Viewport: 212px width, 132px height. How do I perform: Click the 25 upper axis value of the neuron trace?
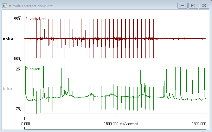[18, 69]
